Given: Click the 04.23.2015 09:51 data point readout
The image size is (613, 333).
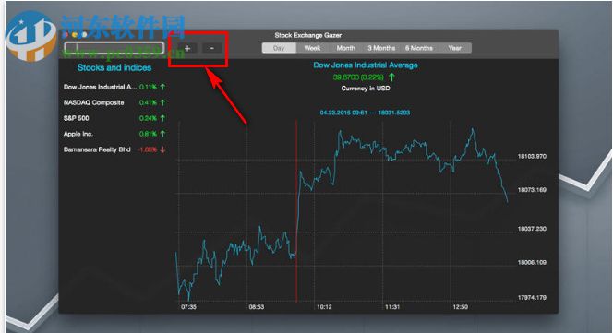Looking at the screenshot, I should [365, 113].
